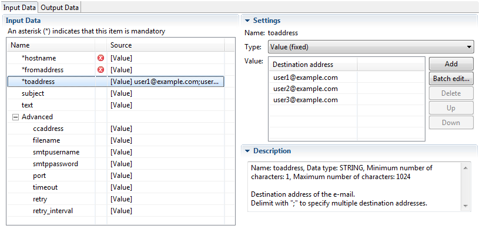Click the Description scrollbar up arrow
The width and height of the screenshot is (483, 229).
[465, 168]
